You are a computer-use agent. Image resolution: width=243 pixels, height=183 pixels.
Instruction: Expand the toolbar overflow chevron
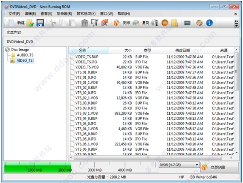237,23
